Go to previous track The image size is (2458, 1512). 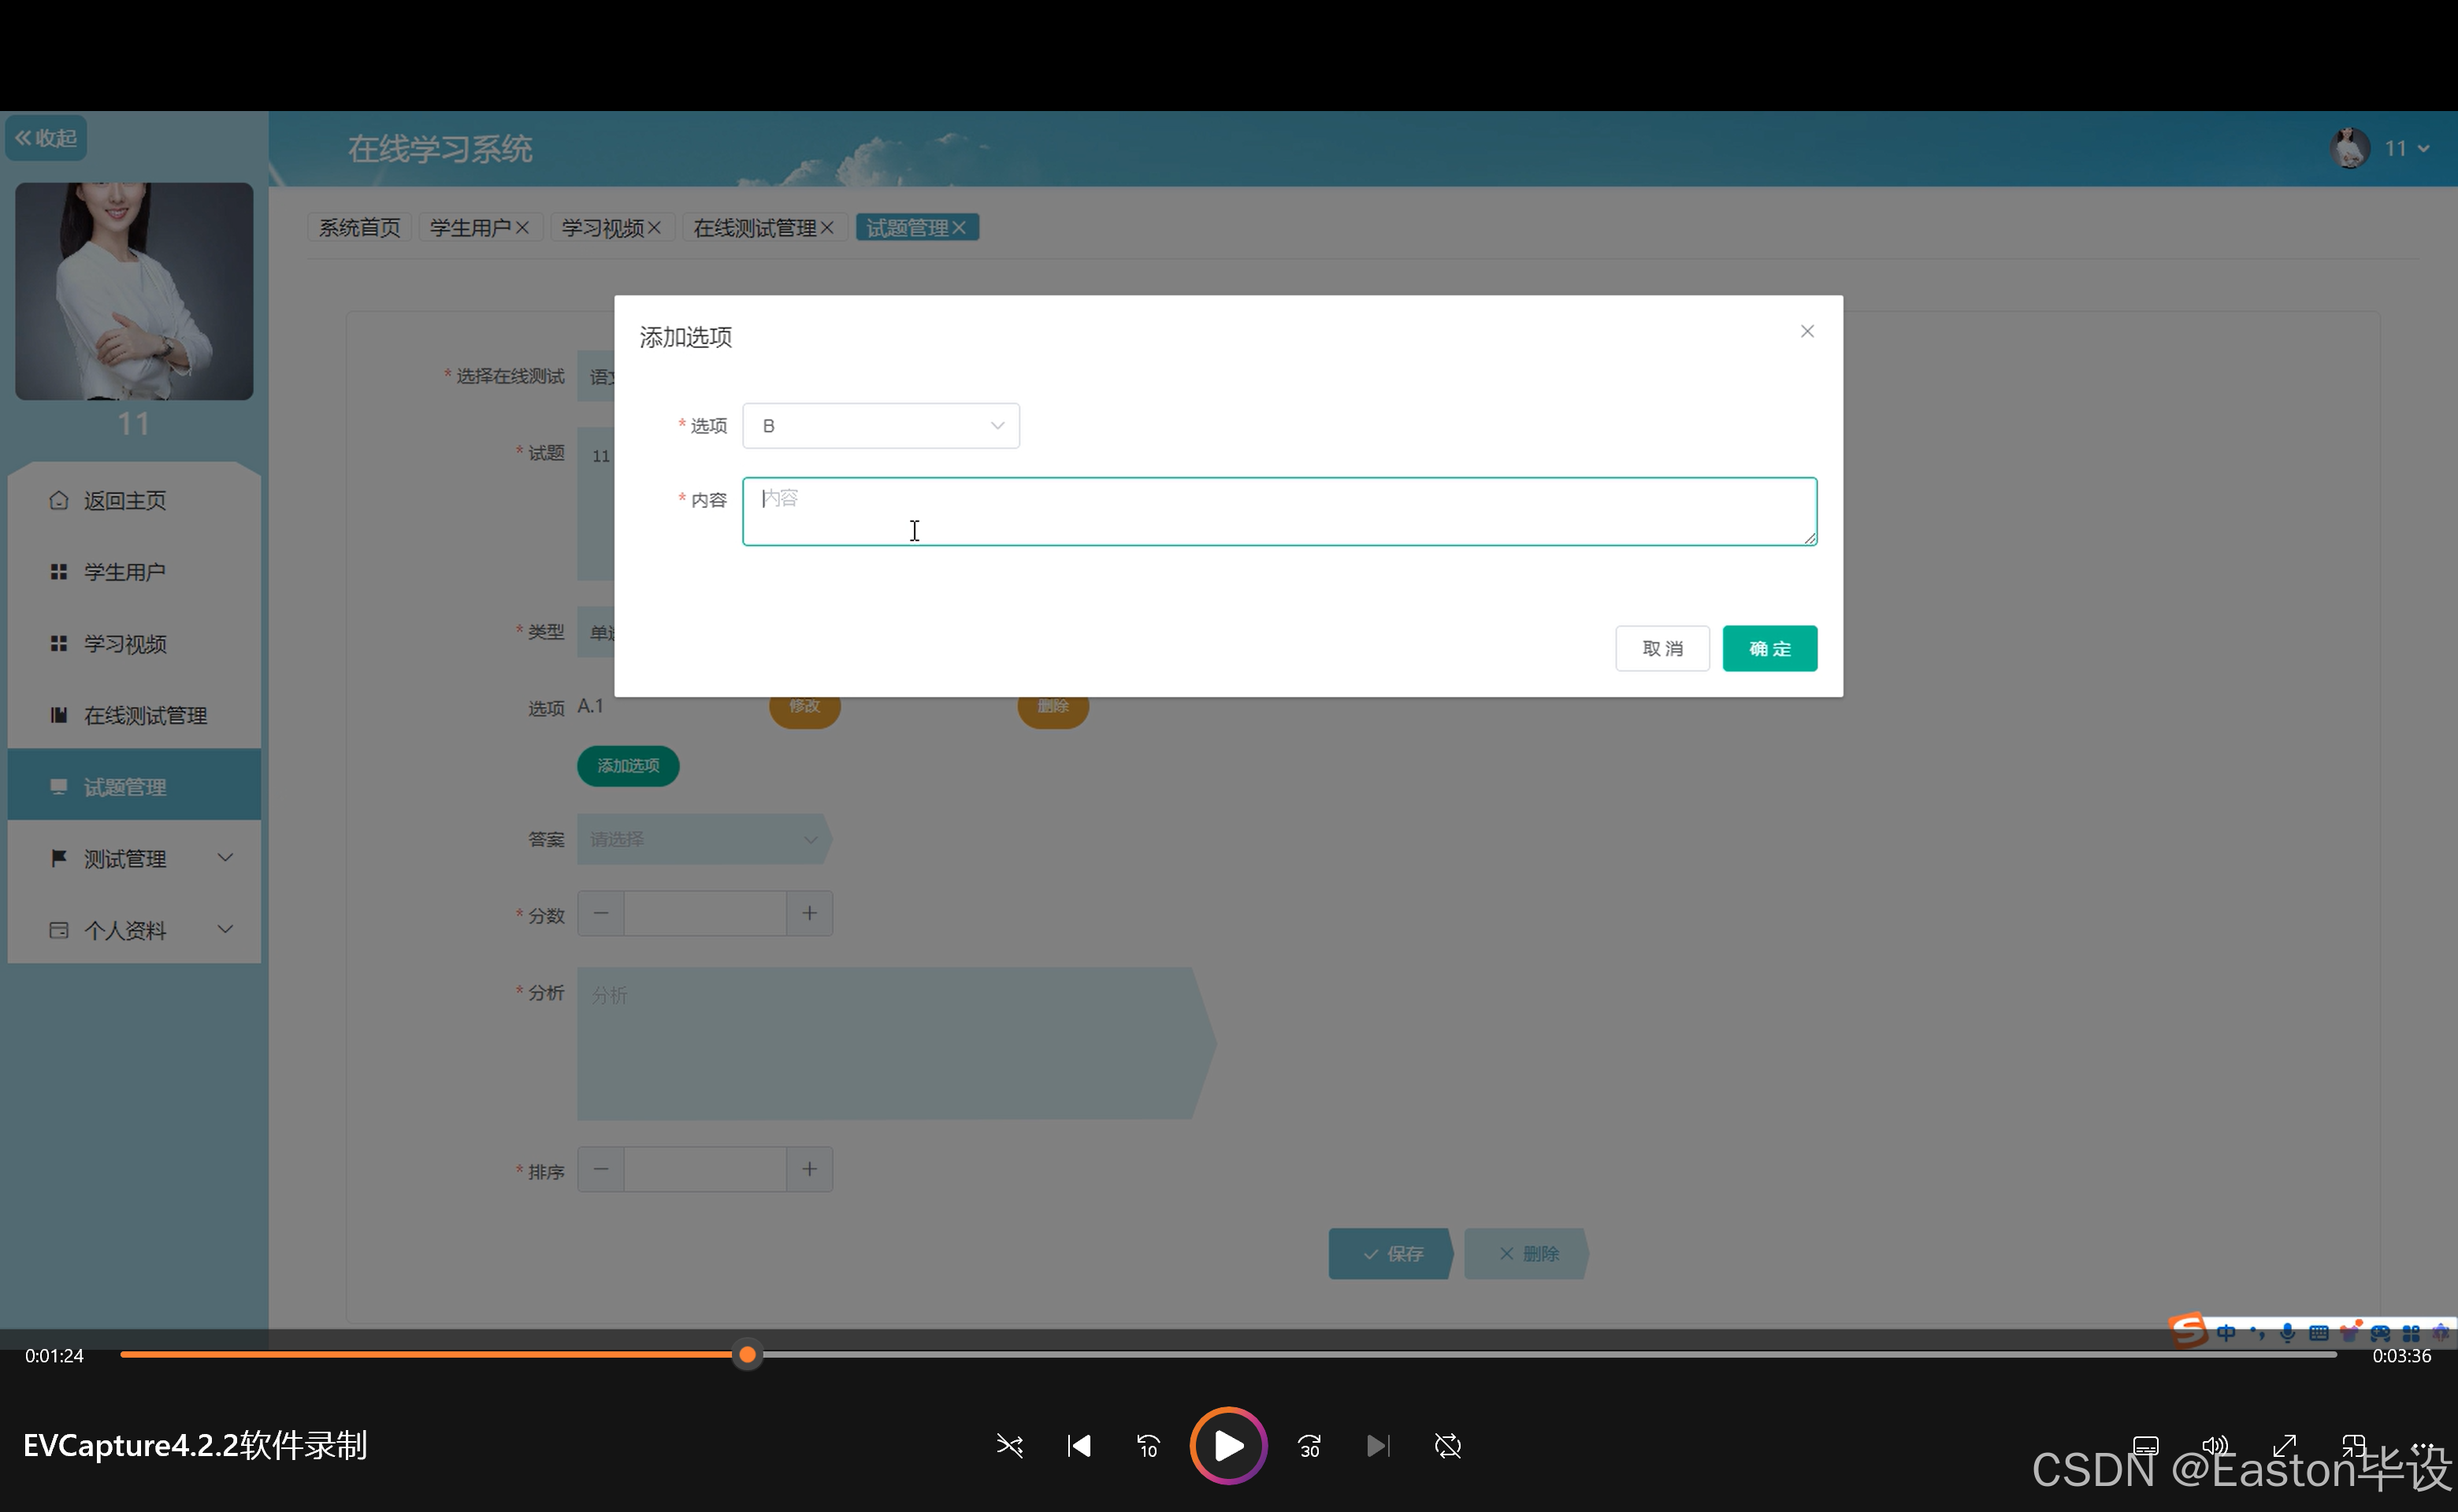click(1079, 1446)
